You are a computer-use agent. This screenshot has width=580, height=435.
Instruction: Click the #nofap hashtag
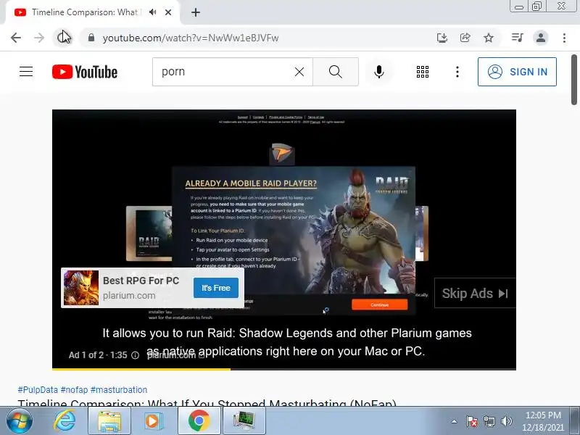point(75,390)
